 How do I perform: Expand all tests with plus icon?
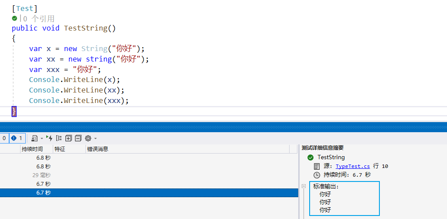click(x=68, y=138)
